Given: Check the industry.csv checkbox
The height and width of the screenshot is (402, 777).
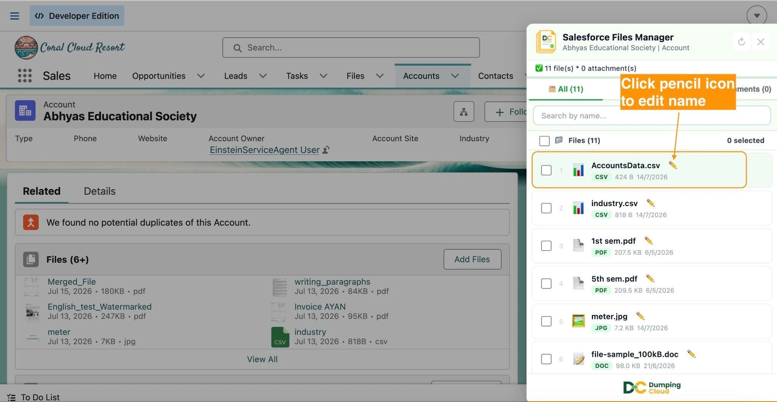Looking at the screenshot, I should 546,208.
